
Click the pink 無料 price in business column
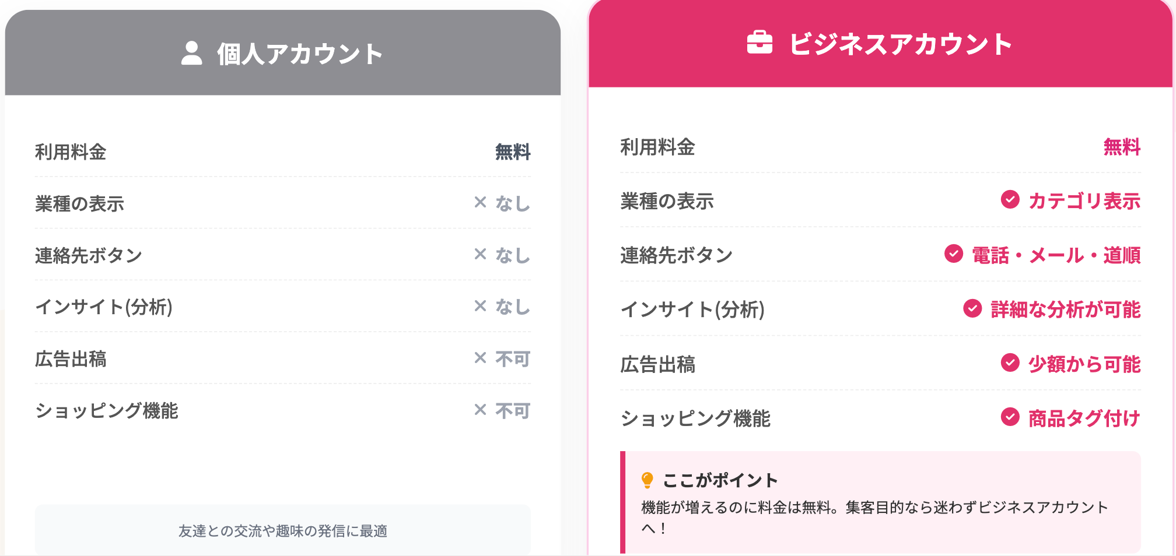(1121, 147)
